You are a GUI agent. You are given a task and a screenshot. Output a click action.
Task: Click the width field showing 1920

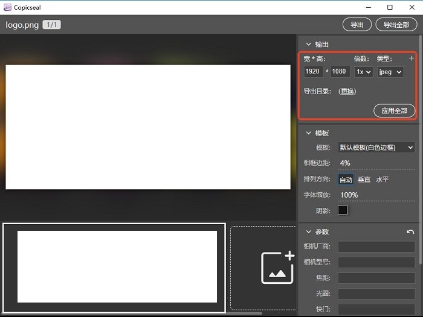click(313, 72)
